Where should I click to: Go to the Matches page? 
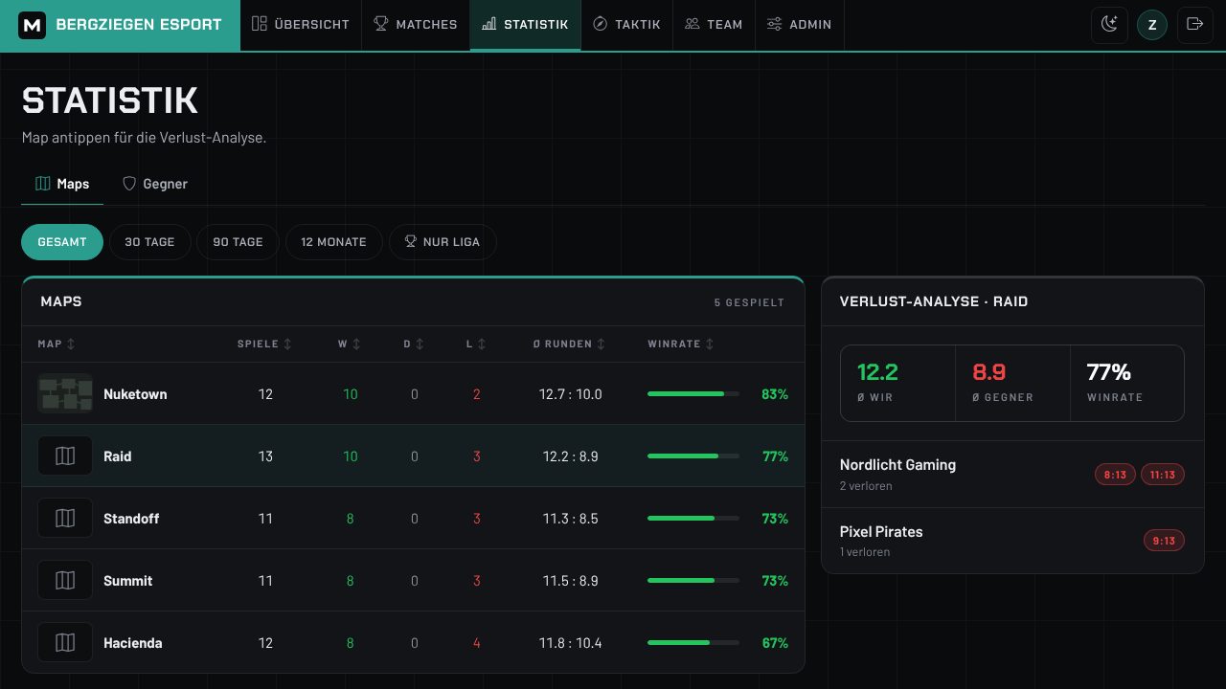pos(416,25)
